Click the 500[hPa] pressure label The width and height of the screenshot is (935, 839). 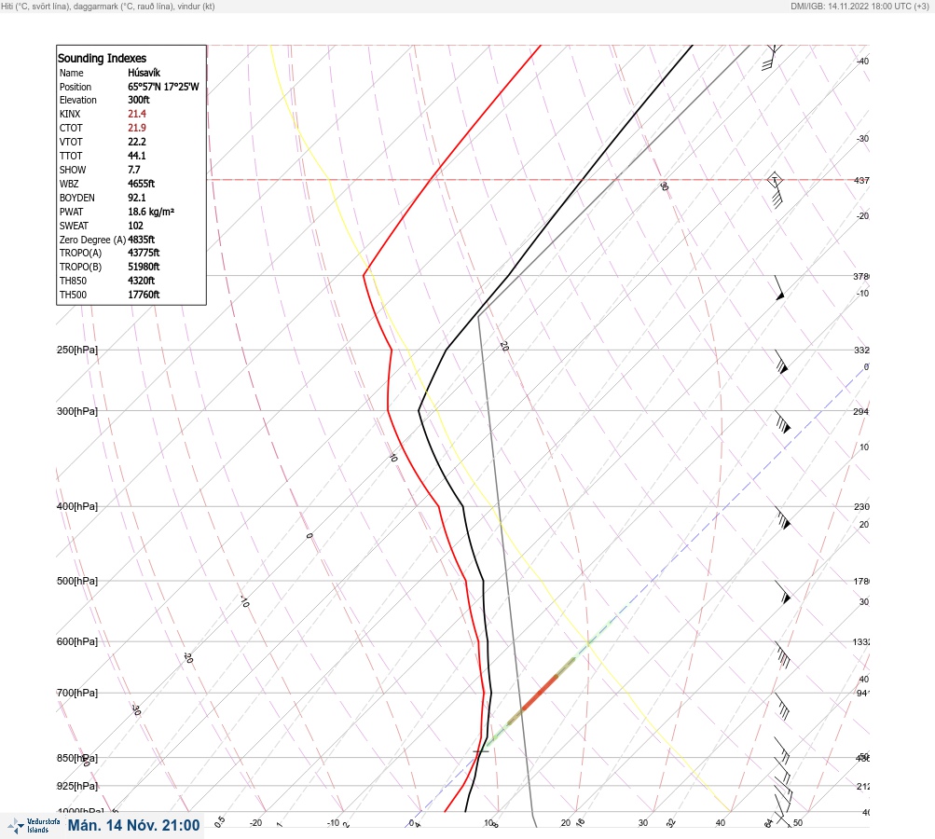[x=77, y=581]
